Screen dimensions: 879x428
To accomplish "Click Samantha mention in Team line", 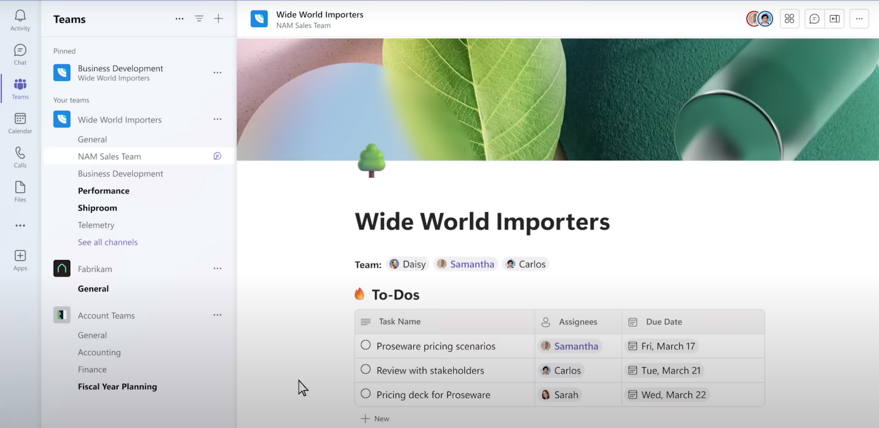I will [x=466, y=264].
